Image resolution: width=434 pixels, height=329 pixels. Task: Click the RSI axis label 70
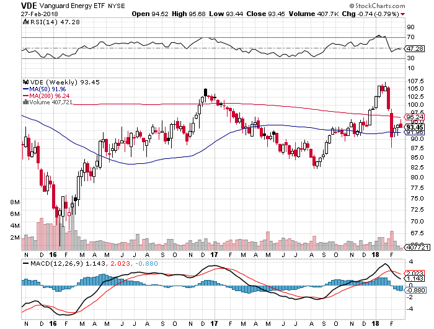410,37
